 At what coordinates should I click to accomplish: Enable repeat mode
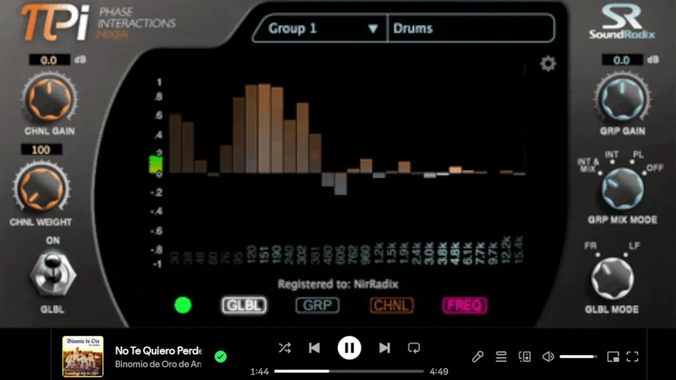tap(414, 348)
